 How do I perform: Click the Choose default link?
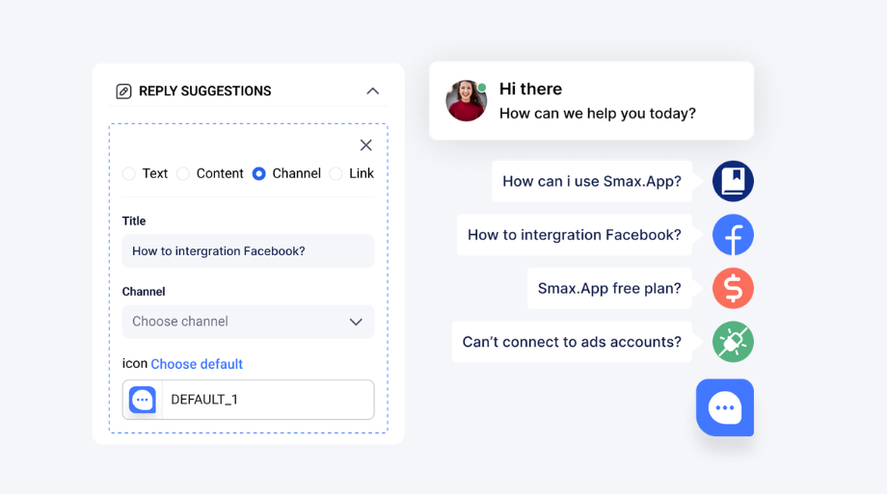[197, 364]
